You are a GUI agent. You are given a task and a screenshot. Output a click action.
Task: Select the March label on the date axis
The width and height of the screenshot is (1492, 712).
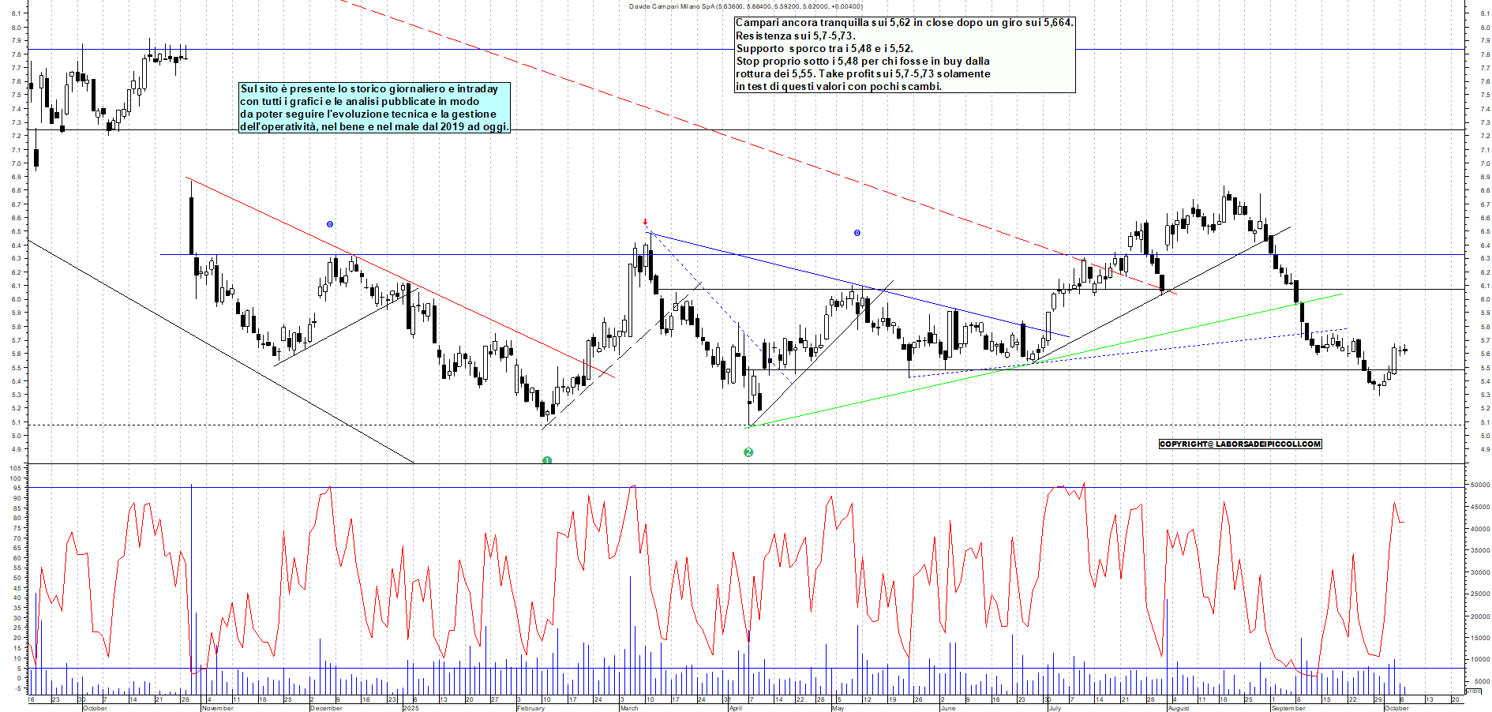point(629,708)
